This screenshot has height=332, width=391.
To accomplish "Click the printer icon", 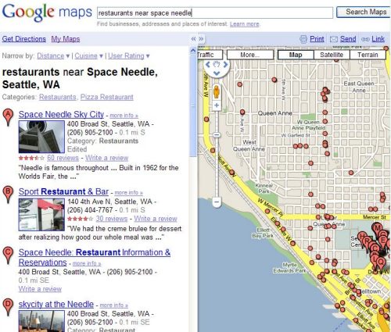I will [x=303, y=39].
